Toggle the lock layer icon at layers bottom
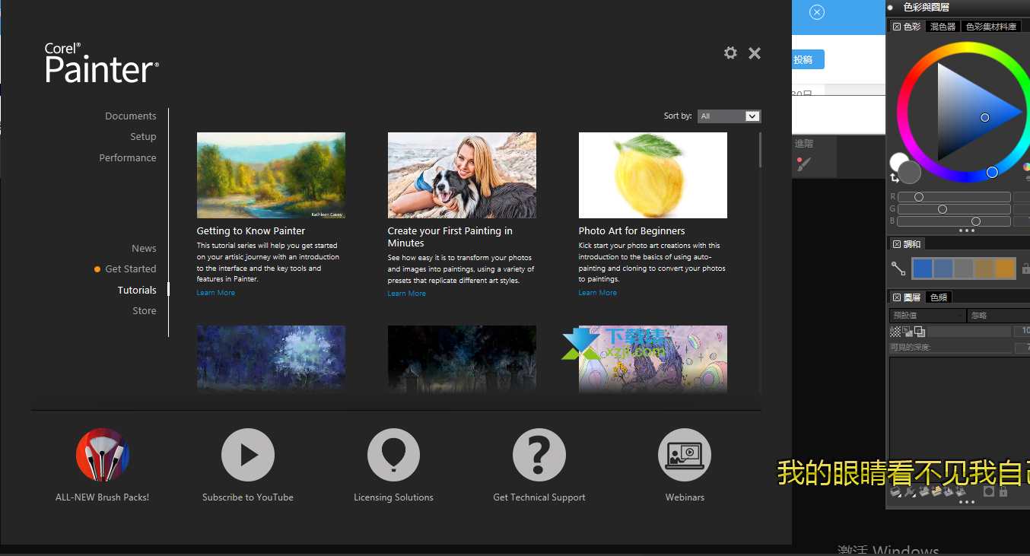 1003,491
